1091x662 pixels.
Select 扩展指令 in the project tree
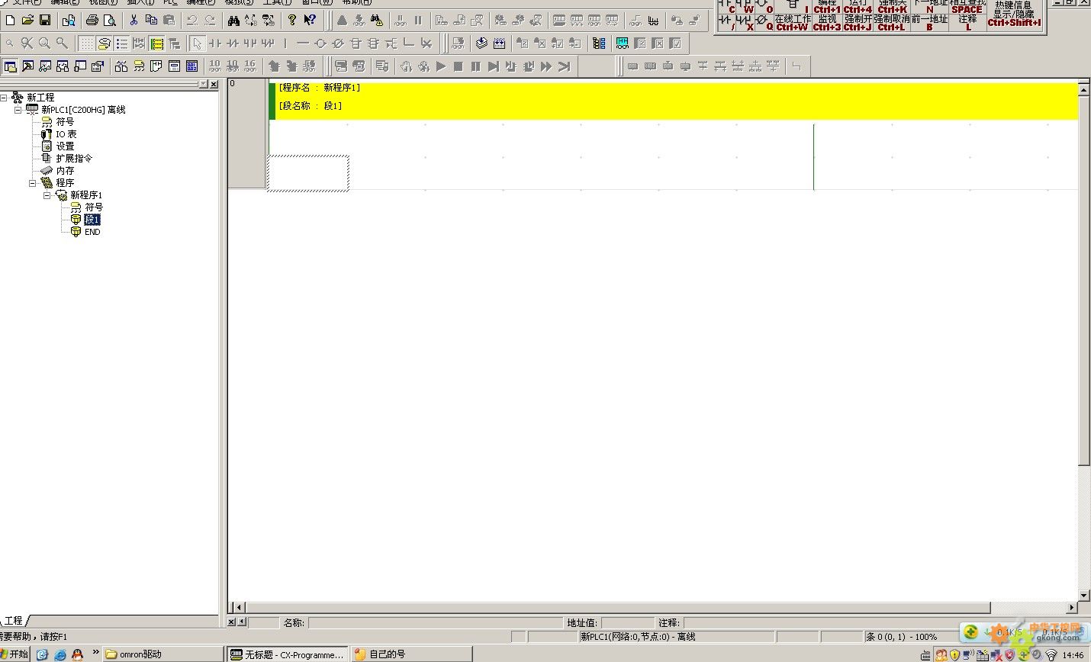coord(73,159)
